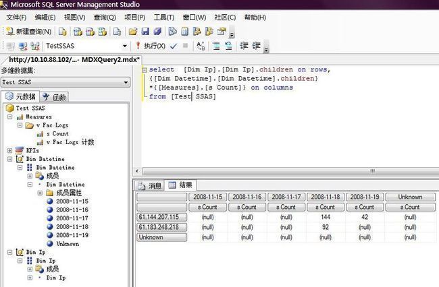Screen dimensions: 439x287
Task: Click the horizontal scrollbar of the query editor
Action: [x=290, y=171]
